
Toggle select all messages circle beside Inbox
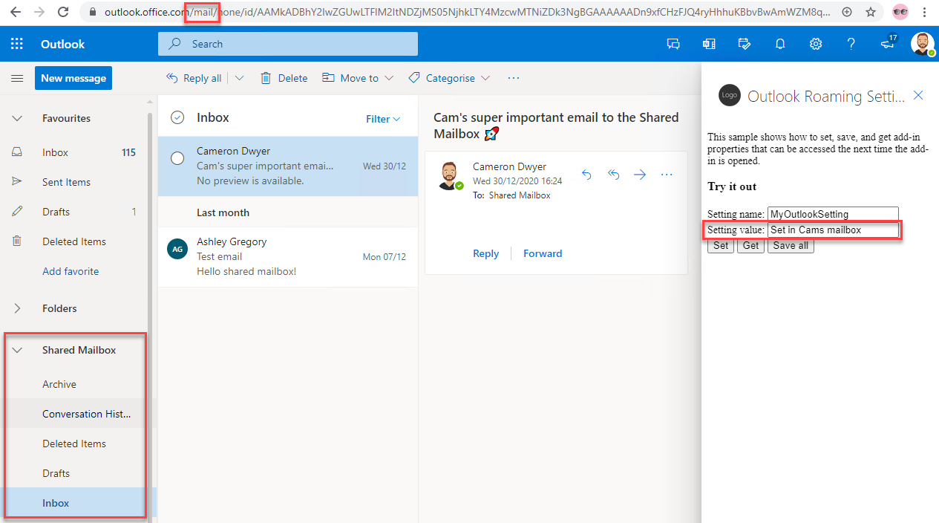pyautogui.click(x=177, y=117)
